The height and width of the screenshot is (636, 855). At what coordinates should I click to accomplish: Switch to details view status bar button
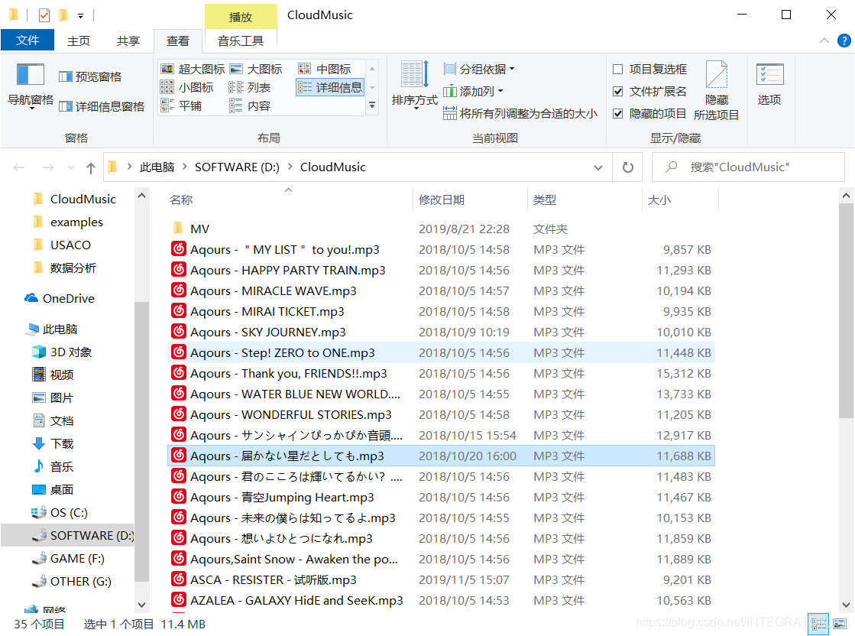point(818,624)
